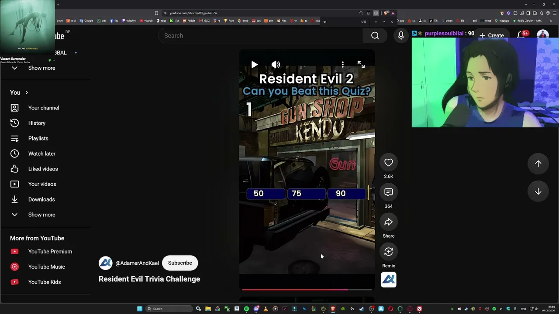The width and height of the screenshot is (559, 314).
Task: Click the YouTube search magnifier button
Action: [x=375, y=36]
